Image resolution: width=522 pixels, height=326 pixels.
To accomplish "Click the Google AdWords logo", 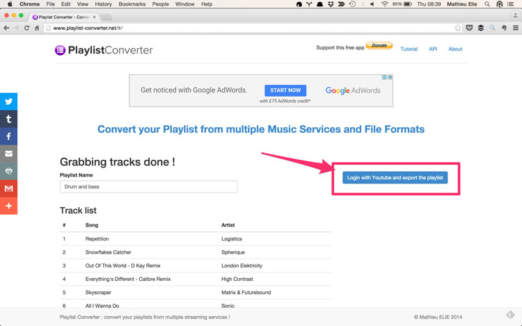I will [x=353, y=90].
